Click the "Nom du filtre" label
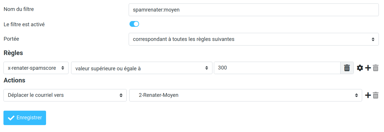 19,9
